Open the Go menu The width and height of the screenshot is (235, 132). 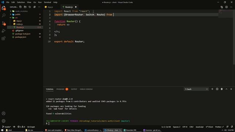(x=35, y=2)
